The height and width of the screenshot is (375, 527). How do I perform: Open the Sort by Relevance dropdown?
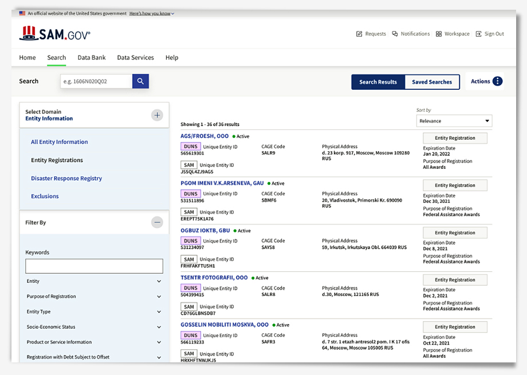[454, 121]
